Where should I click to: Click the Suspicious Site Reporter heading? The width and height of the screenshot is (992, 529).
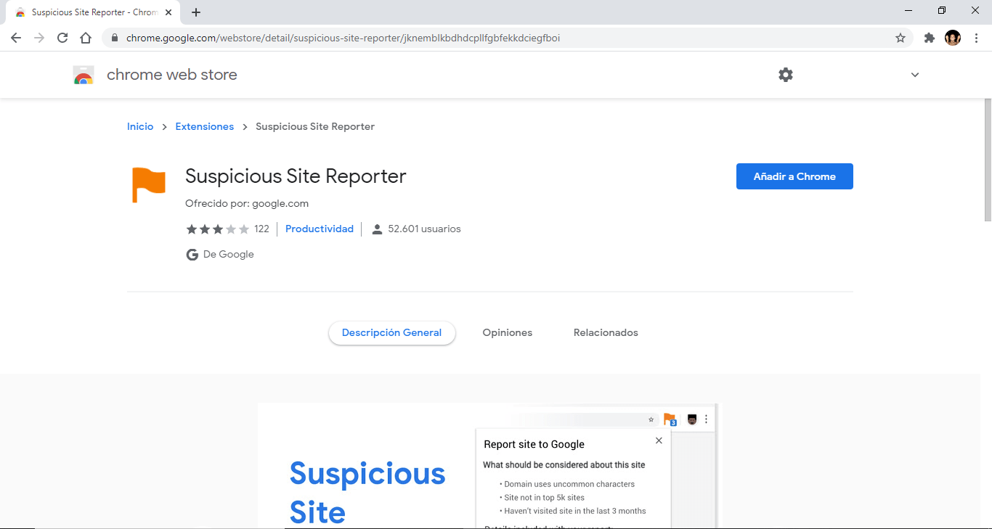click(296, 176)
